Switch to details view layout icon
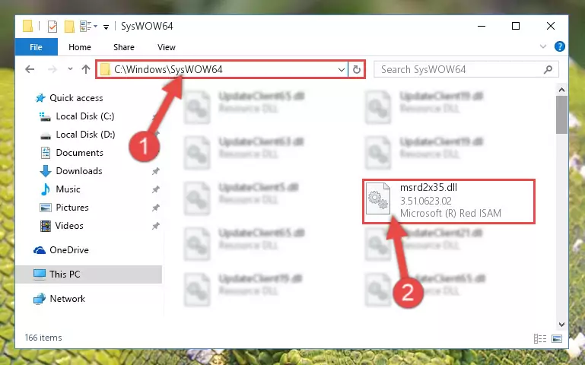This screenshot has width=585, height=365. coord(540,338)
